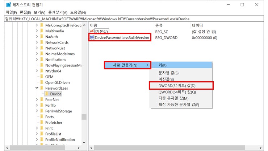This screenshot has height=151, width=268.
Task: Click the (기본값) string value icon
Action: [92, 31]
